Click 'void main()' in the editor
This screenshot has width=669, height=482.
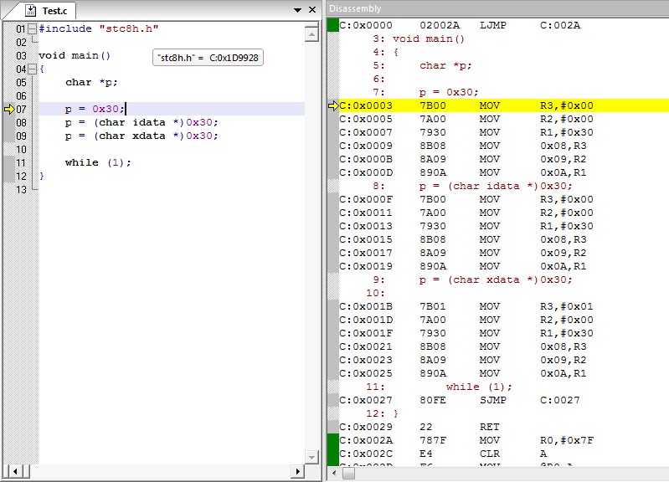pos(75,55)
